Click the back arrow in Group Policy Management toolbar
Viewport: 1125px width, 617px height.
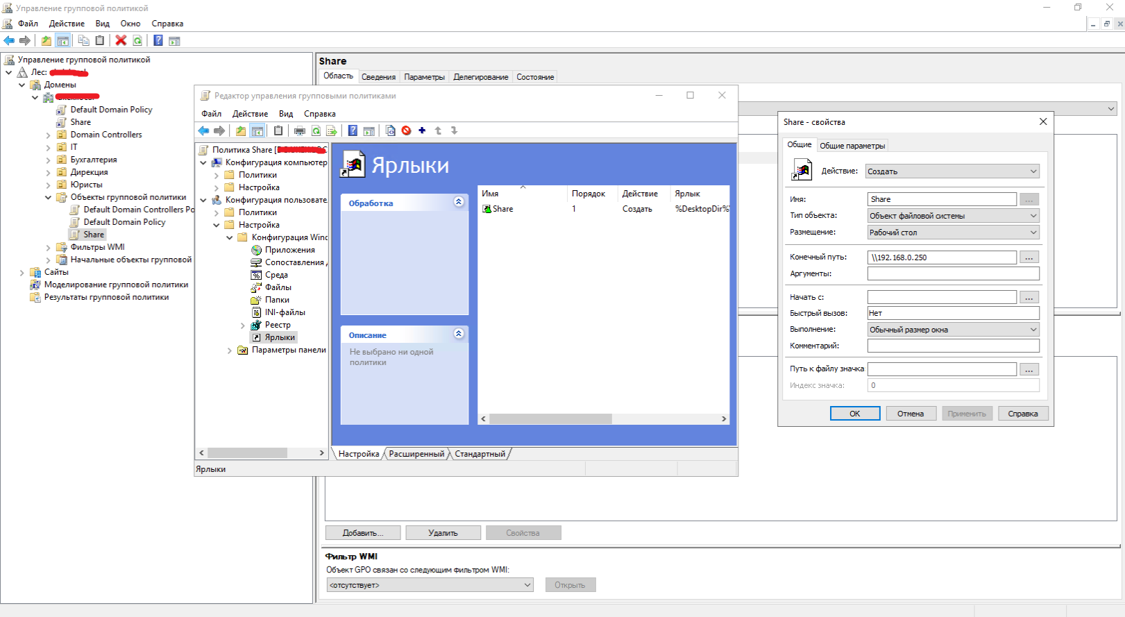tap(9, 41)
